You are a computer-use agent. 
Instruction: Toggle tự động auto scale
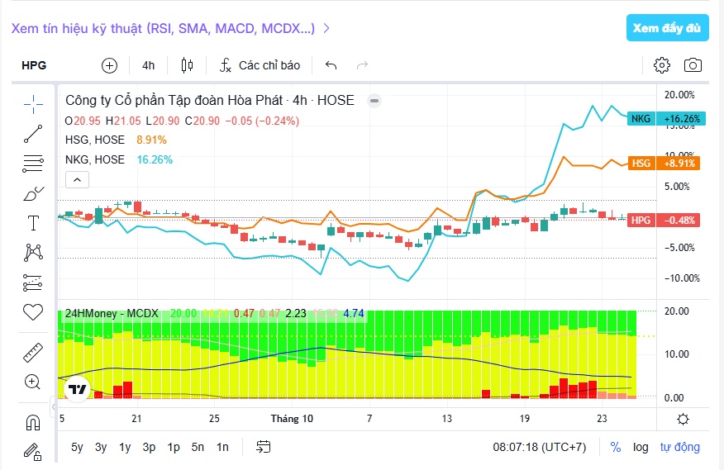(x=679, y=447)
